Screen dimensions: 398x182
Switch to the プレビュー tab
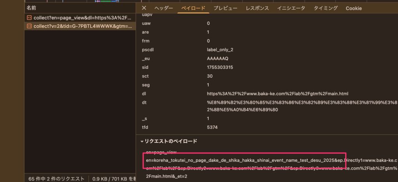pyautogui.click(x=225, y=8)
